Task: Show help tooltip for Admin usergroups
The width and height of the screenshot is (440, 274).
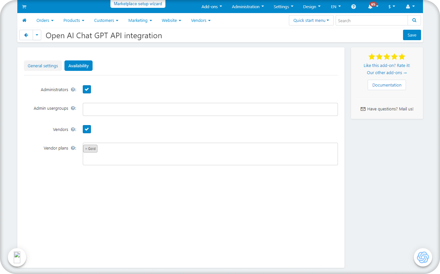Action: point(73,108)
